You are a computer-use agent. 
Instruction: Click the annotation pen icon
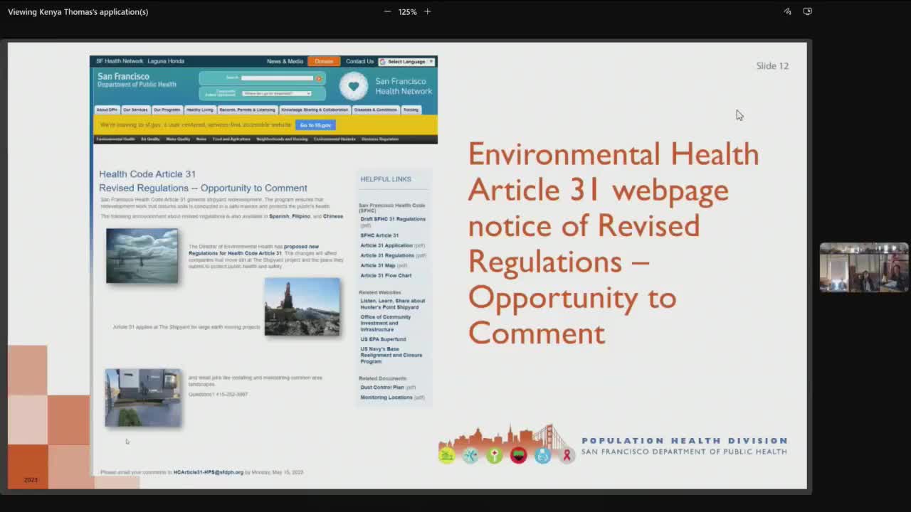click(787, 11)
